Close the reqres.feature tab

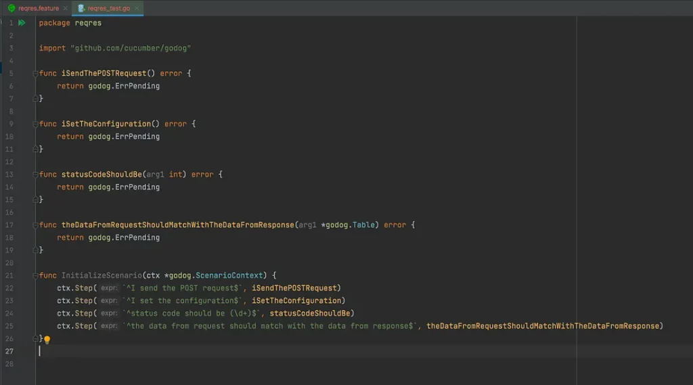pyautogui.click(x=65, y=8)
